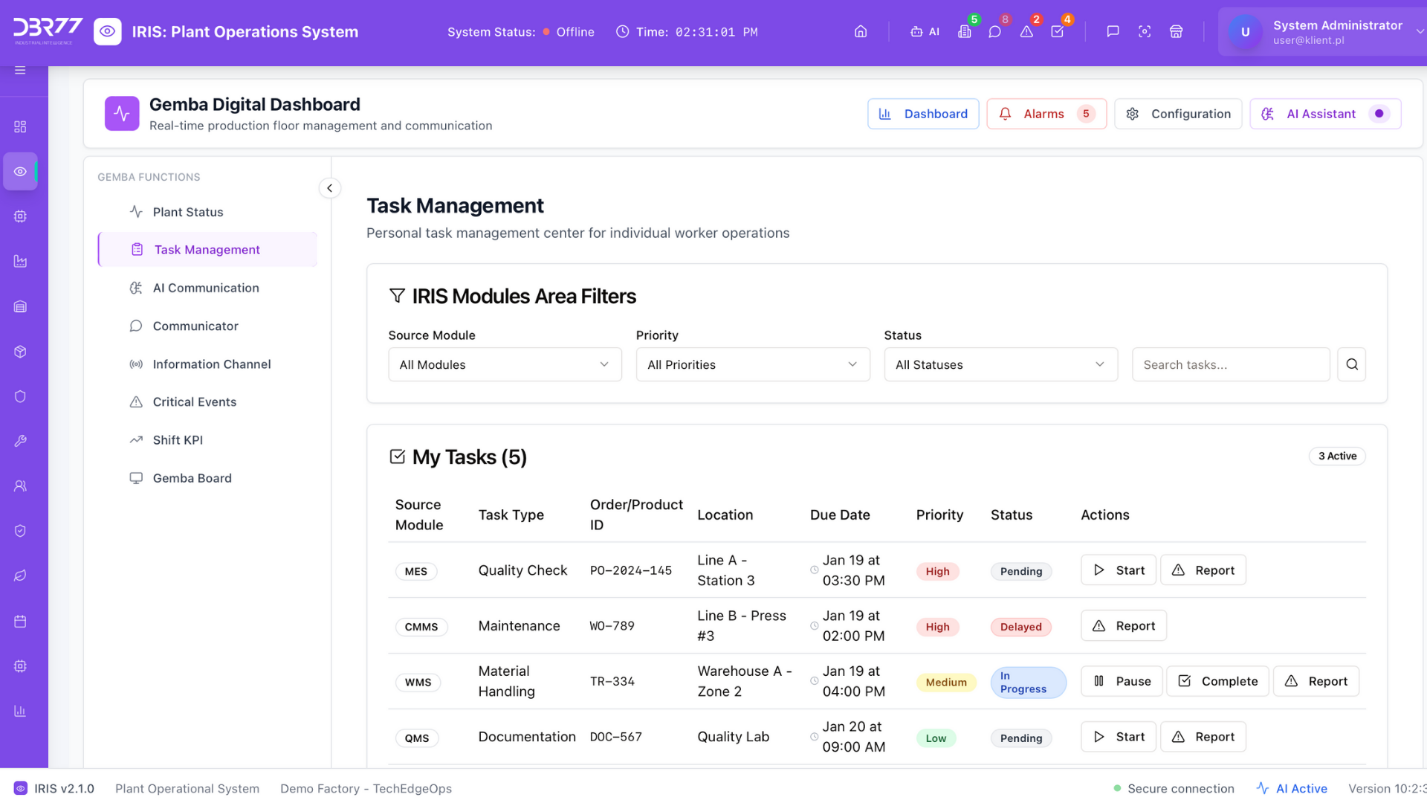The image size is (1427, 803).
Task: Click the hamburger menu icon
Action: [x=20, y=70]
